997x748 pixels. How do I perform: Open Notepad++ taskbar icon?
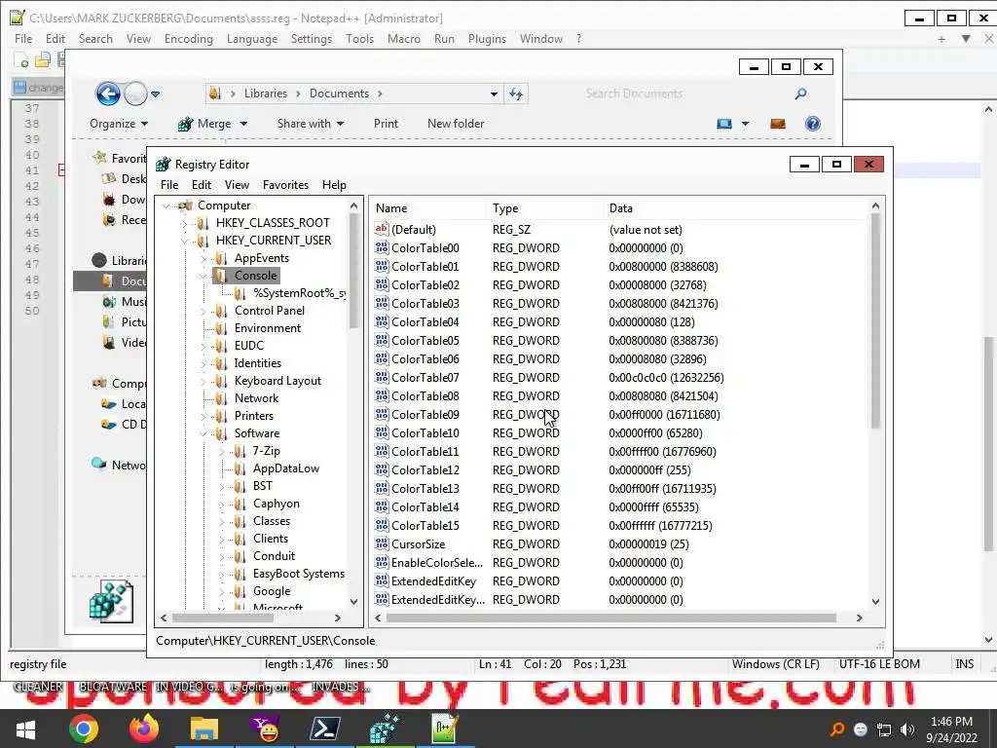point(444,729)
